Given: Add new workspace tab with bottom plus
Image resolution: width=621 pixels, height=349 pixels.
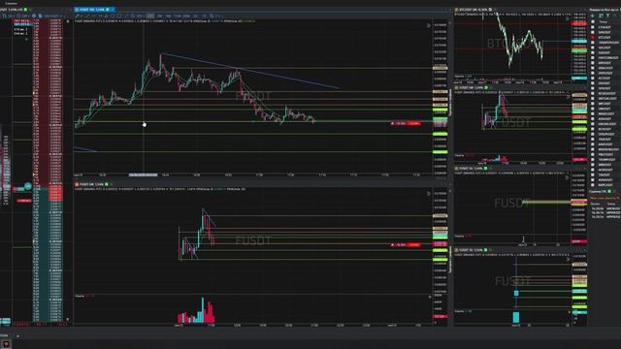Looking at the screenshot, I should [17, 336].
